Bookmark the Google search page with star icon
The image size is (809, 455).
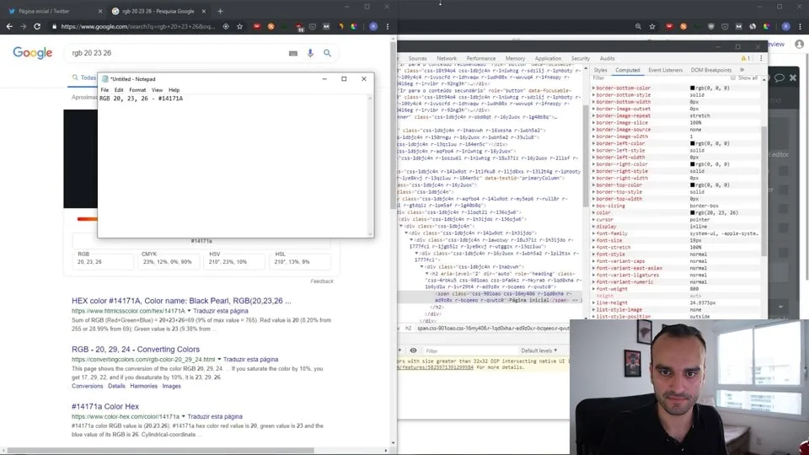tap(240, 26)
